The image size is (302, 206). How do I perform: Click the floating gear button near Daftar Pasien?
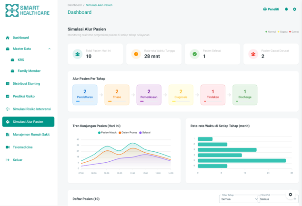[291, 195]
